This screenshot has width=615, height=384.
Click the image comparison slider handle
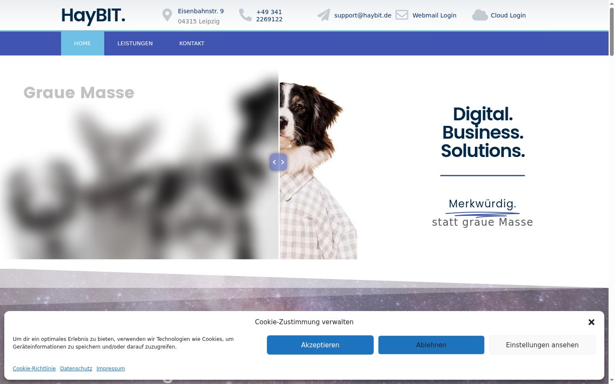point(278,162)
